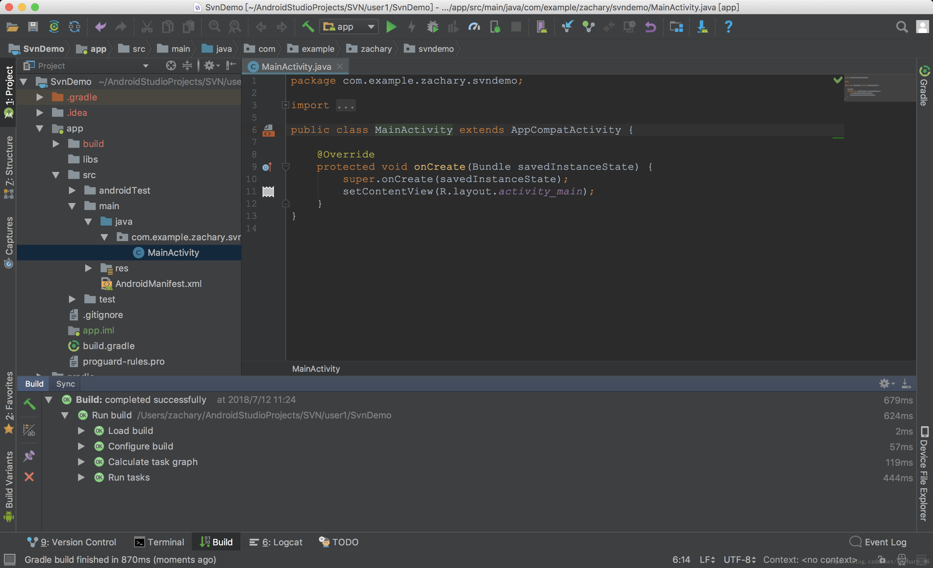Select build.gradle file in the tree
933x568 pixels.
click(x=108, y=346)
